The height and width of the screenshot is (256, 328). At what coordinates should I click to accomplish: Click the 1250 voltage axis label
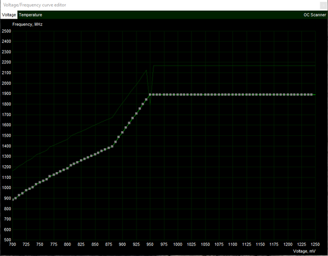coord(315,244)
